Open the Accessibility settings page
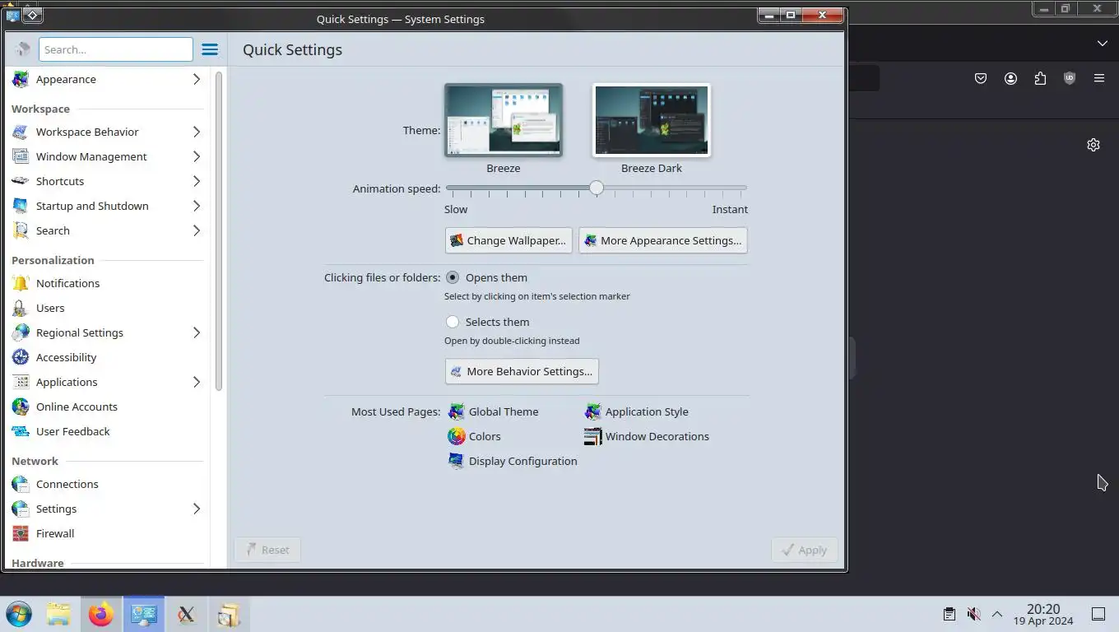This screenshot has width=1119, height=632. tap(107, 357)
